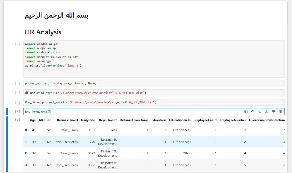Click Travel_Rarely in row 0
This screenshot has height=173, width=292.
click(x=69, y=130)
